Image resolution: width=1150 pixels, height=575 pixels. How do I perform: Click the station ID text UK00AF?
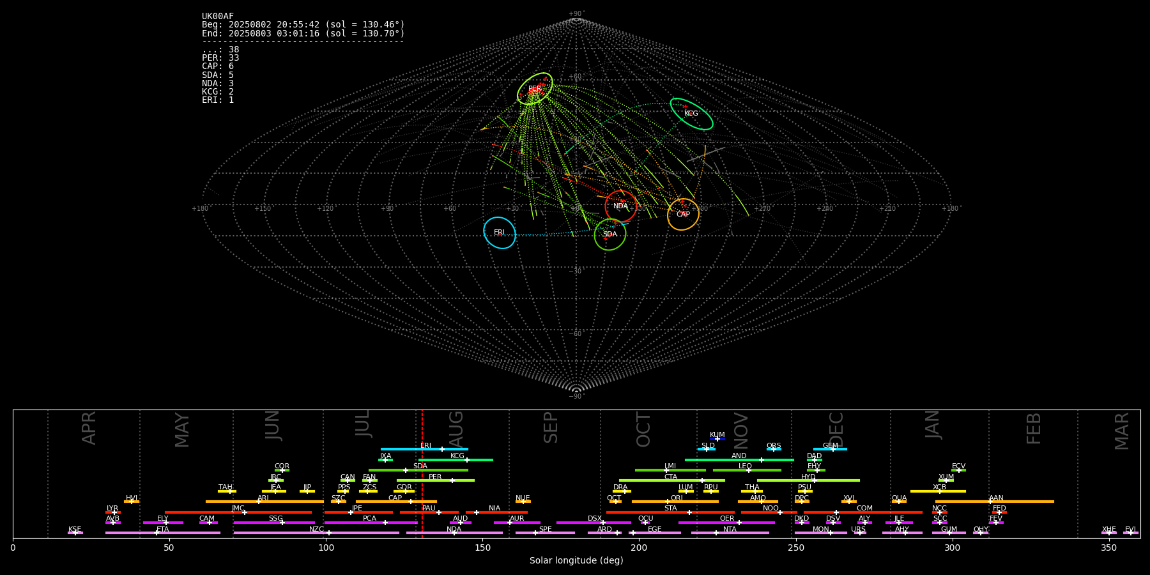click(x=218, y=17)
